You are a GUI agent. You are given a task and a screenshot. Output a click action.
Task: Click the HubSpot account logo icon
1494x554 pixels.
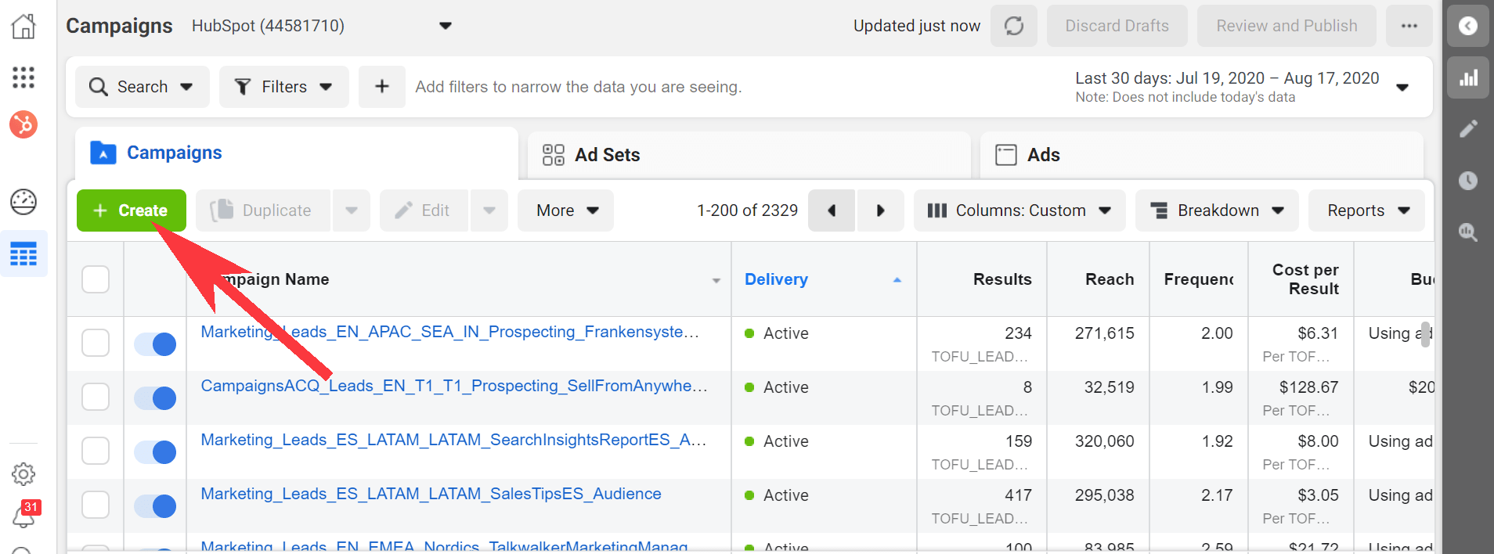click(x=23, y=124)
